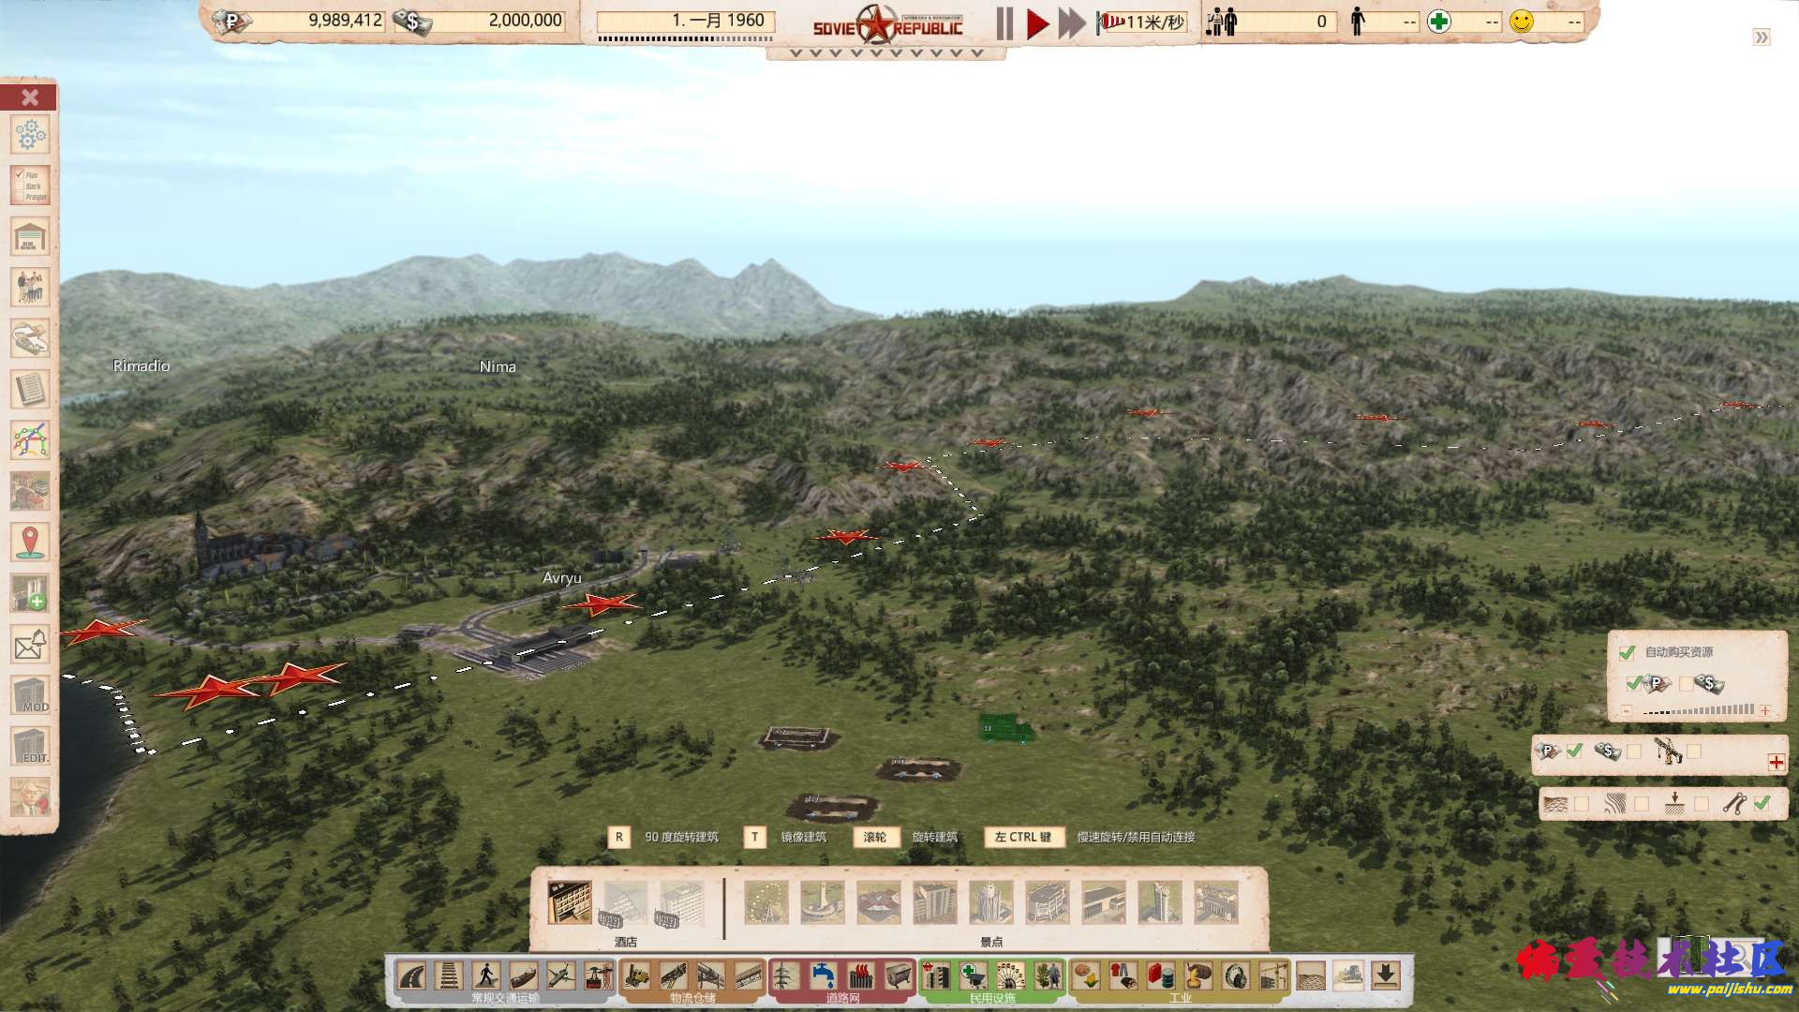This screenshot has height=1012, width=1799.
Task: Open the MOD buildings icon
Action: click(29, 695)
